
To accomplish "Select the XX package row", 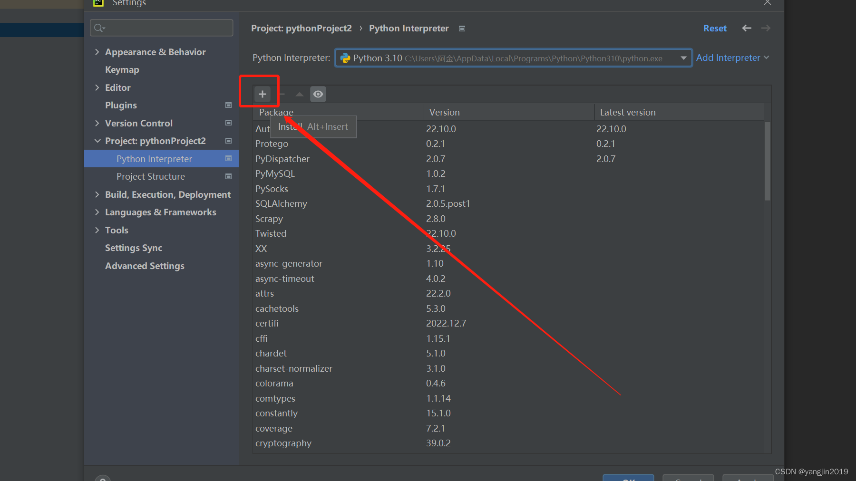I will tap(508, 249).
